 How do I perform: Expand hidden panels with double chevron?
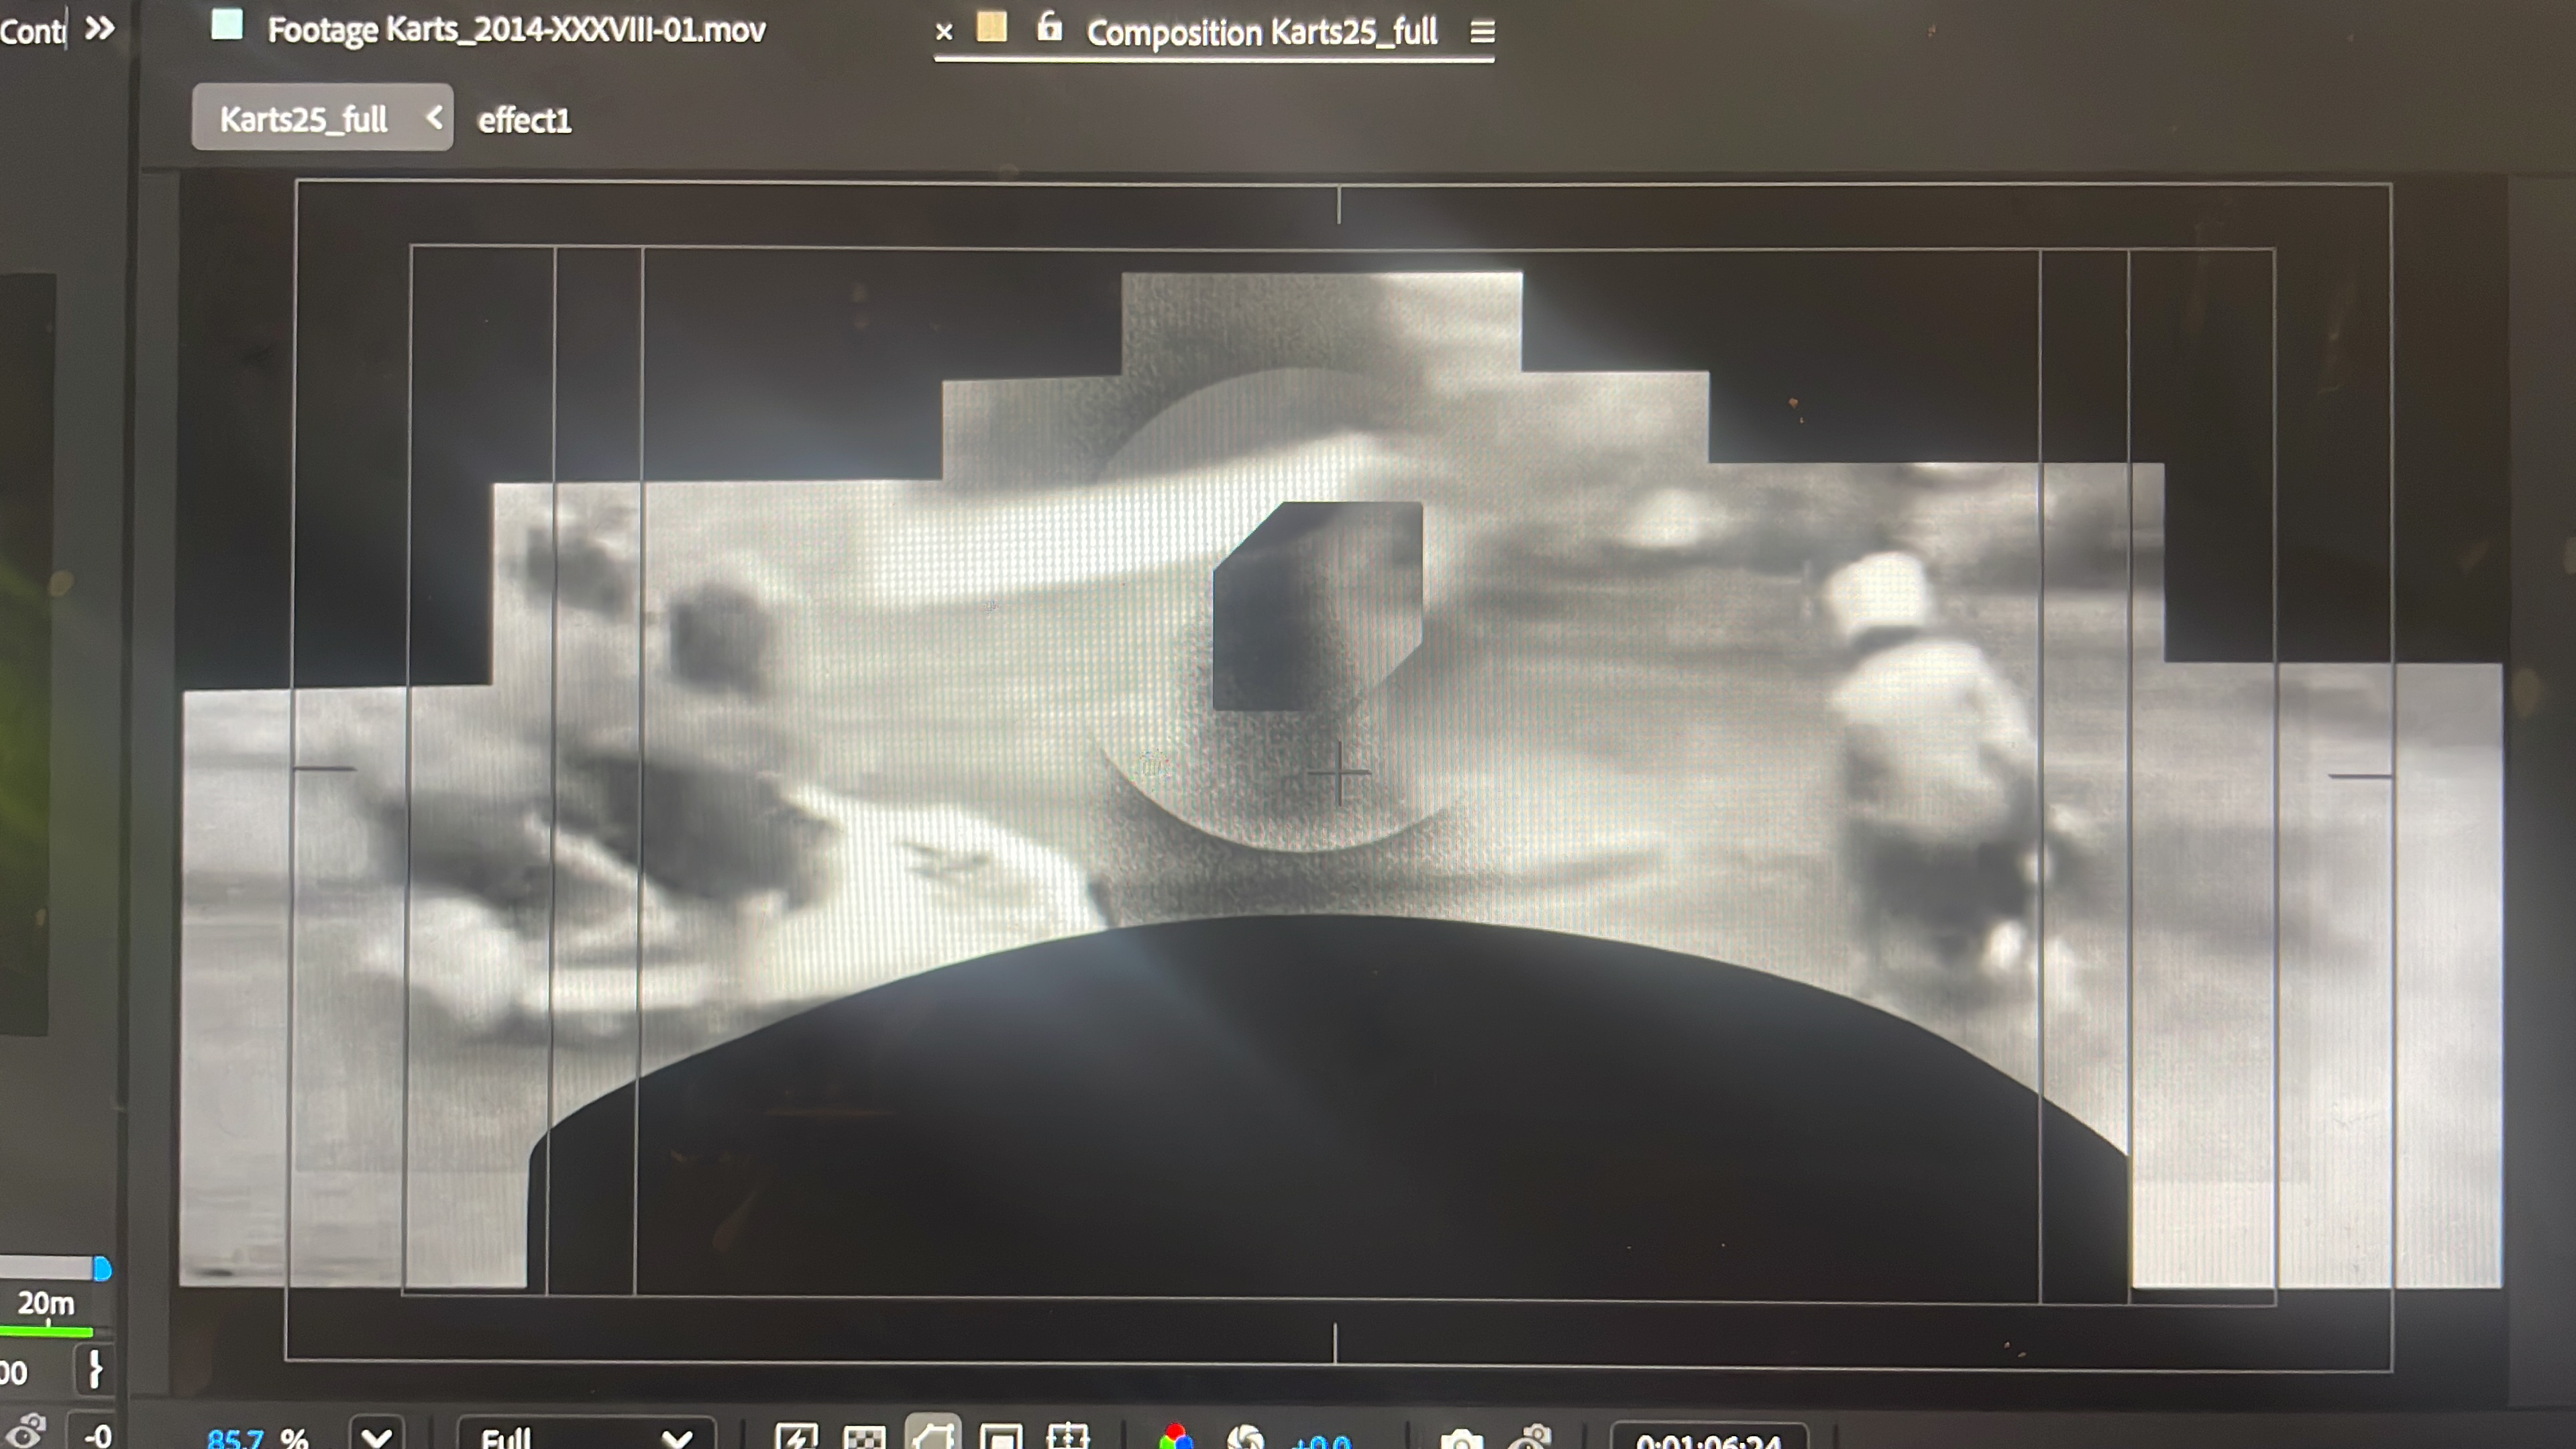point(99,29)
